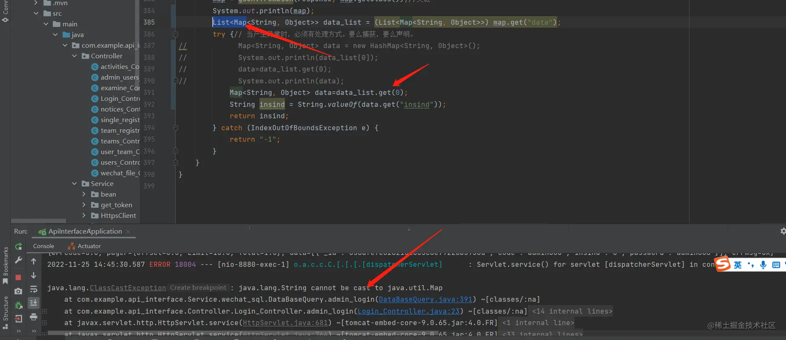Viewport: 786px width, 340px height.
Task: Click Create breakpoint next to ClassCastException
Action: pos(198,288)
